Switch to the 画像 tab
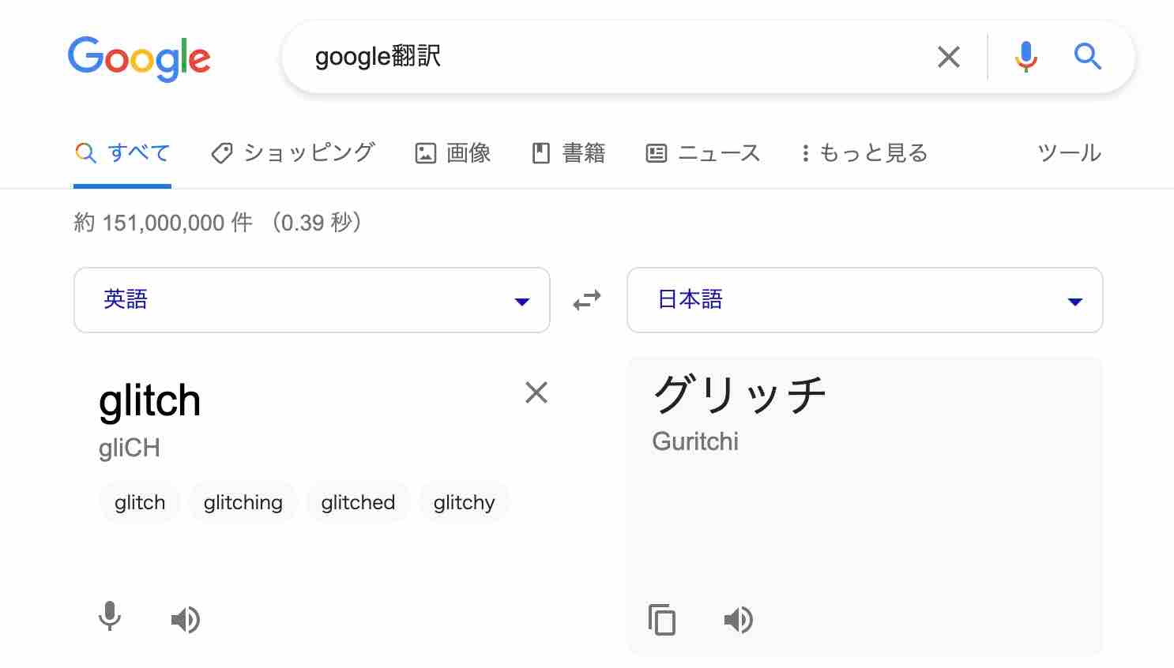This screenshot has width=1174, height=668. pyautogui.click(x=453, y=152)
